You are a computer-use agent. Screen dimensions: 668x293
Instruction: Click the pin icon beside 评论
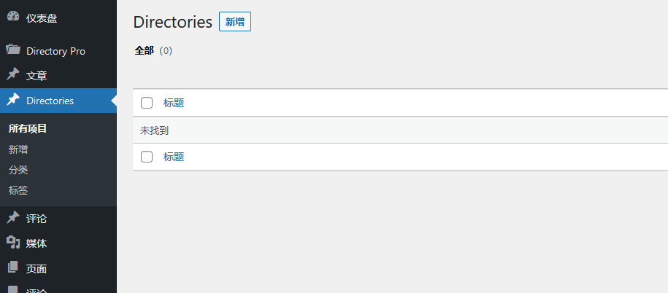pyautogui.click(x=13, y=218)
